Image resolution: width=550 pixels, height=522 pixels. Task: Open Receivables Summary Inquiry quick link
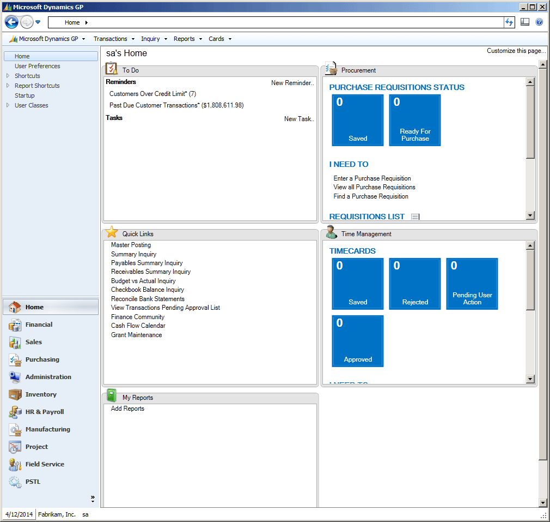(151, 272)
